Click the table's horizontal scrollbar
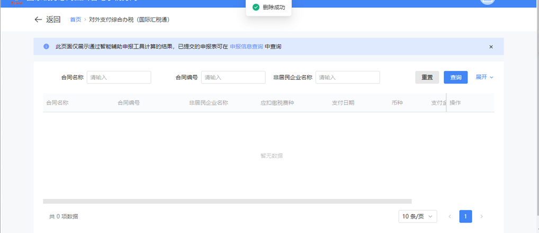 227,201
